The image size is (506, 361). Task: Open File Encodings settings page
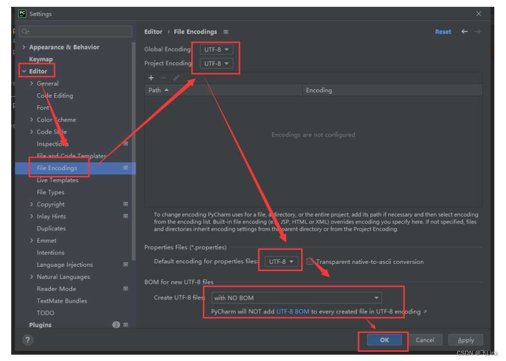[x=57, y=168]
